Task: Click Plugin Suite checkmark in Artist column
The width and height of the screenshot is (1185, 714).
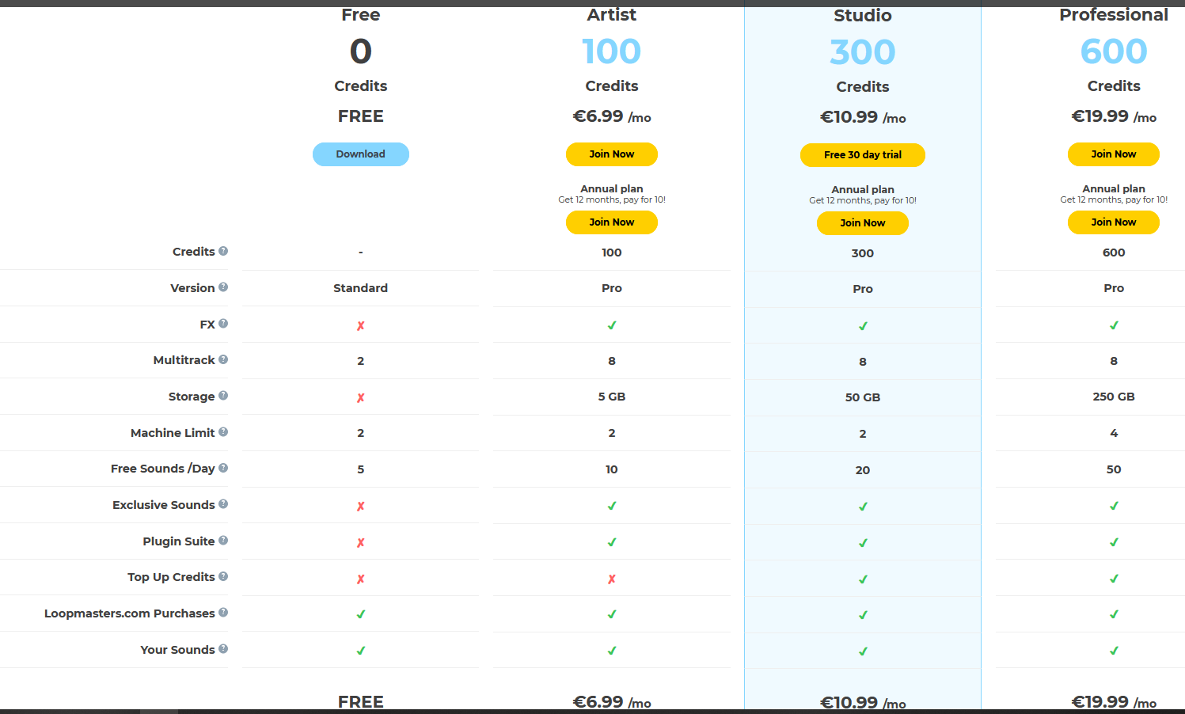Action: point(612,542)
